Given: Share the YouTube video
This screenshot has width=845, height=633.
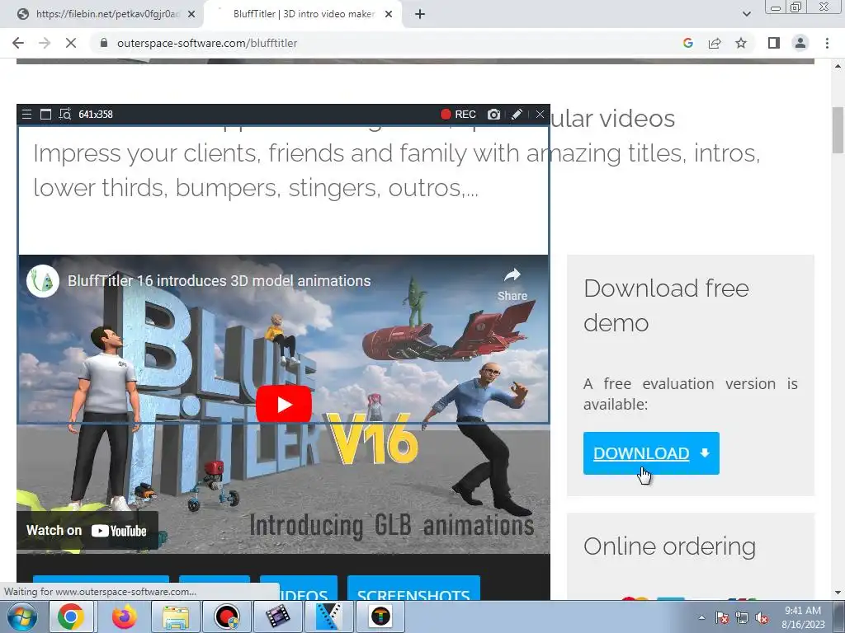Looking at the screenshot, I should click(x=512, y=284).
